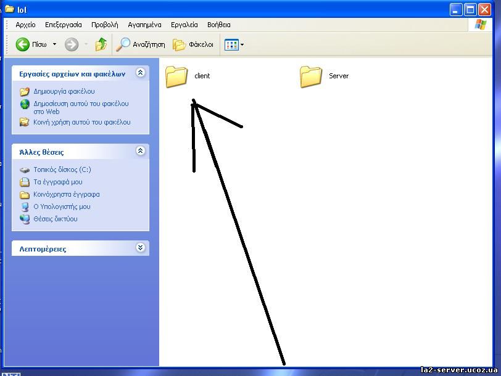501x376 pixels.
Task: Click the computer icon beside Ο Υπολογιστής μου
Action: [25, 207]
